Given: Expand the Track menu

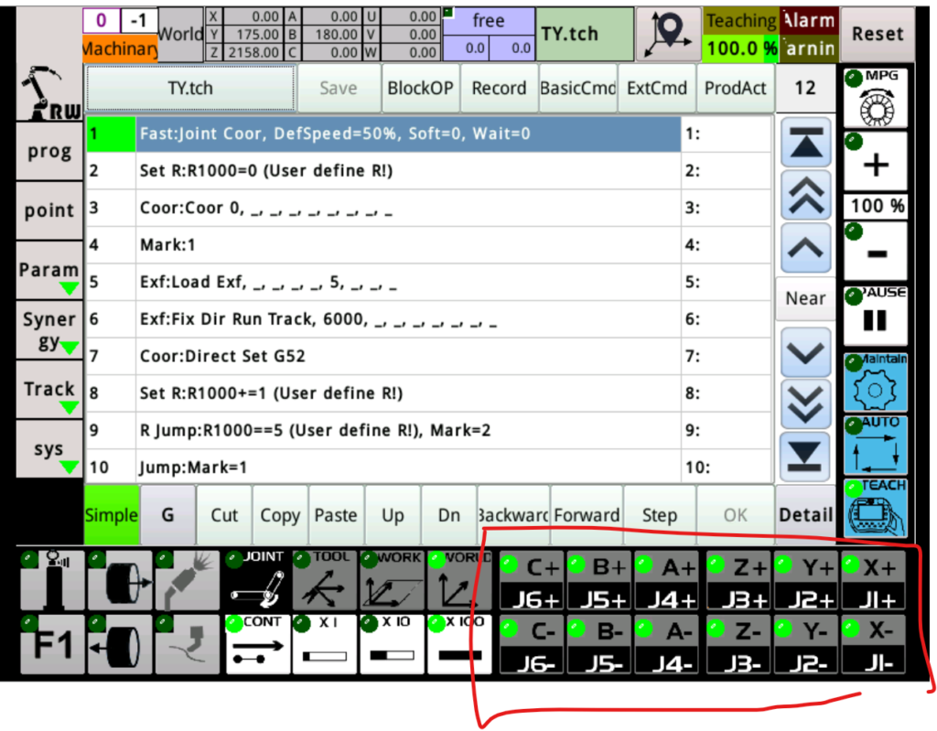Looking at the screenshot, I should point(49,395).
